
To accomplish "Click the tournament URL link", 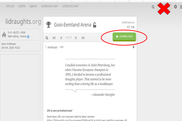I will (x=70, y=120).
